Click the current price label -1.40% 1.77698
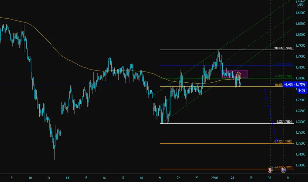The width and height of the screenshot is (308, 182). (x=295, y=84)
